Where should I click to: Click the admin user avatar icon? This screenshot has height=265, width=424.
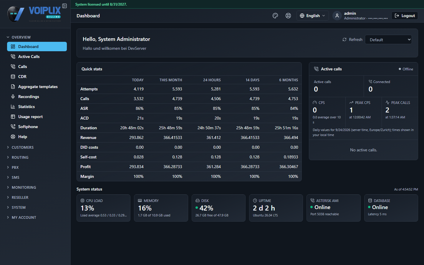pos(337,16)
